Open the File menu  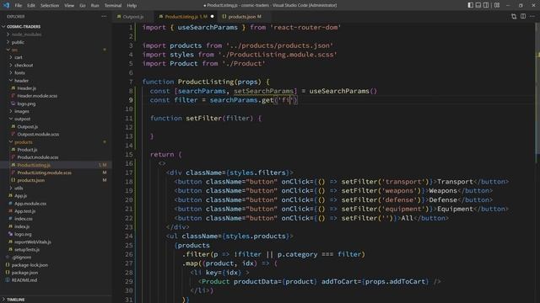[19, 6]
